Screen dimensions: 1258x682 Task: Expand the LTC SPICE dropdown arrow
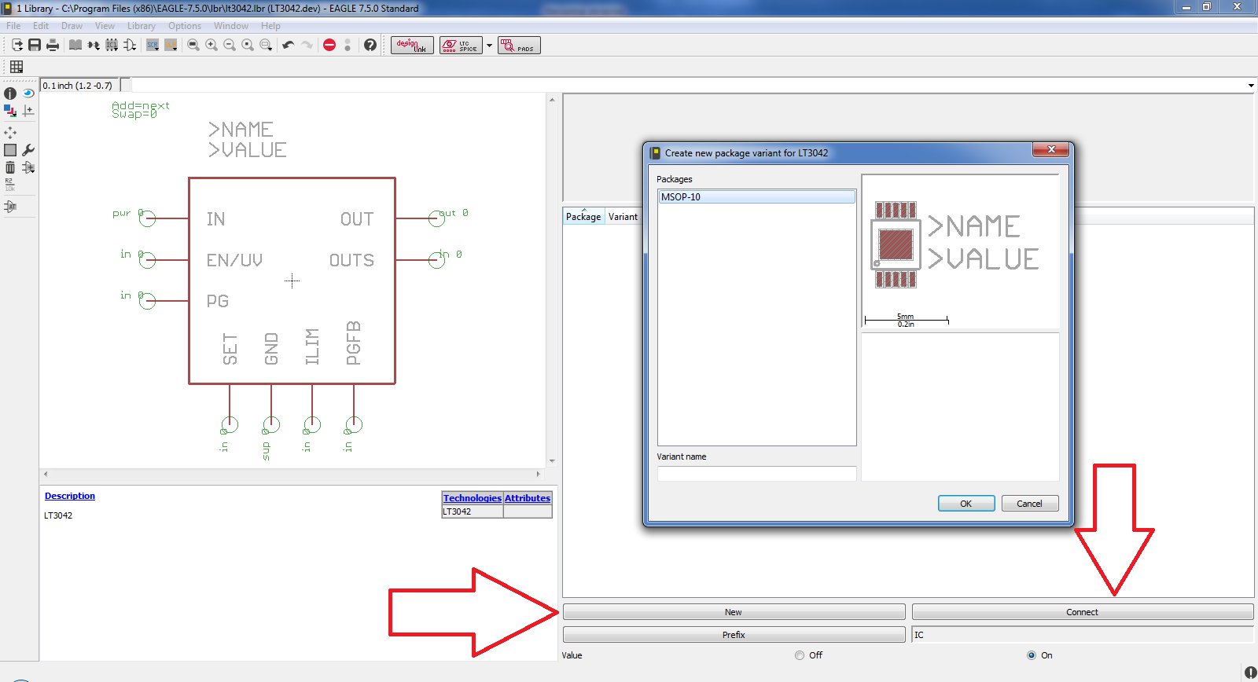click(x=489, y=46)
